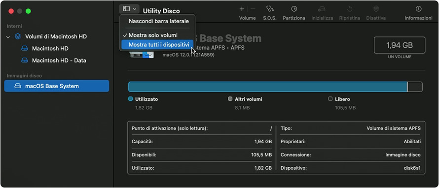Click the stacked volumes container icon

pos(18,36)
